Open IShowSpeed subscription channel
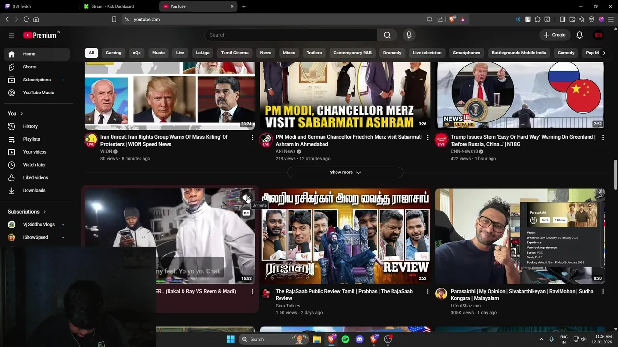 pos(37,237)
